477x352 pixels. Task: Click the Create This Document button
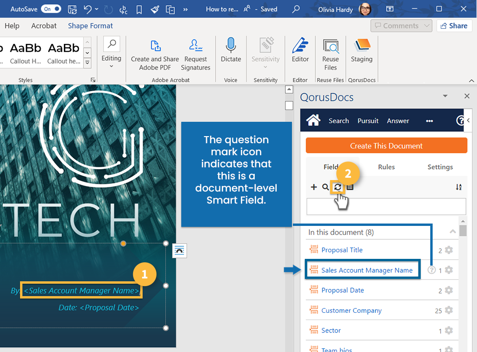pos(386,145)
